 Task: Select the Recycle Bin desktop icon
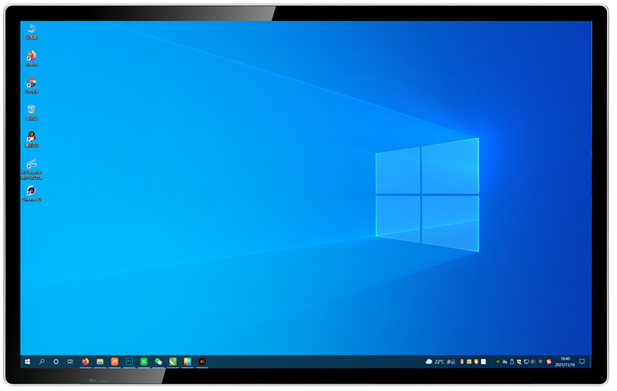(x=31, y=111)
